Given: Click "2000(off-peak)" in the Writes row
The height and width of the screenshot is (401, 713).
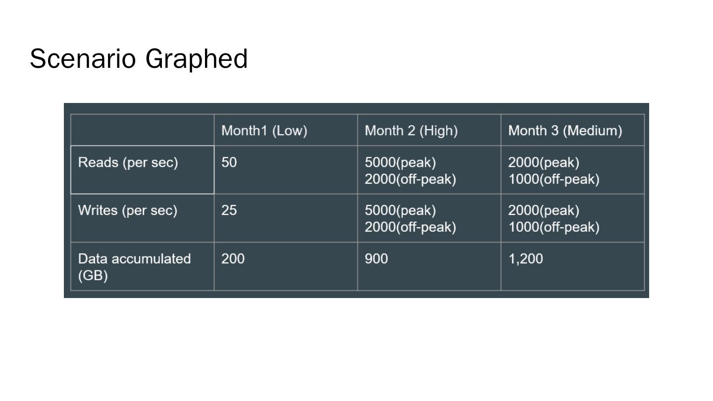Looking at the screenshot, I should 410,227.
